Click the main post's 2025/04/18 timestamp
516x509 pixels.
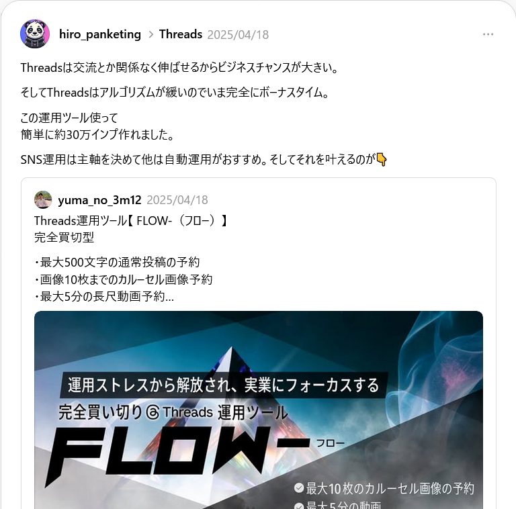pos(238,34)
